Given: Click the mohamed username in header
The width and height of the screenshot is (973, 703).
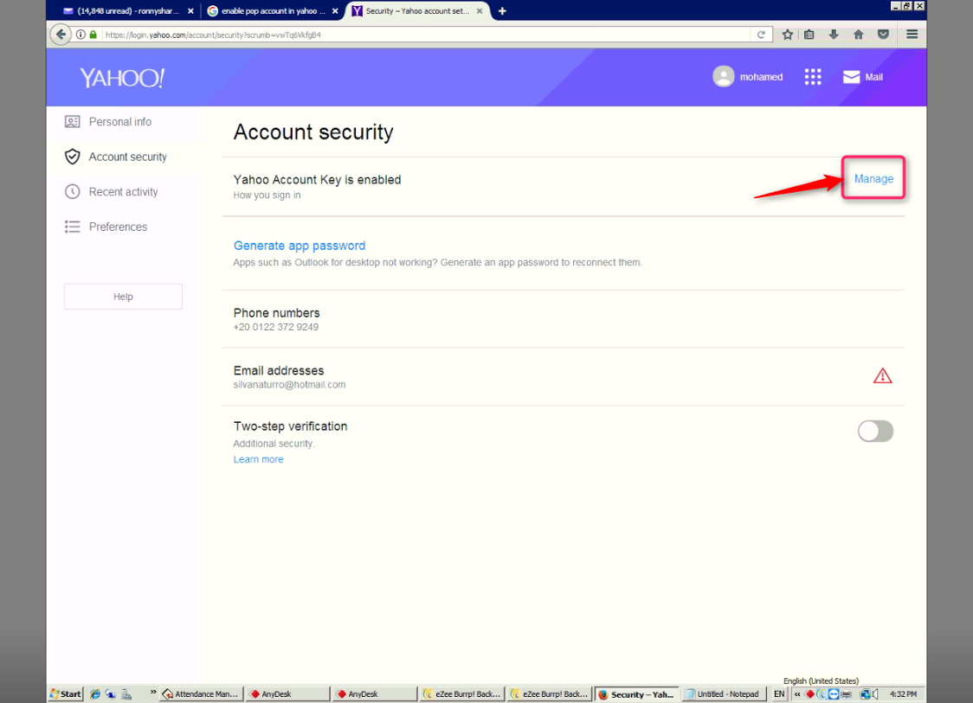Looking at the screenshot, I should [761, 77].
